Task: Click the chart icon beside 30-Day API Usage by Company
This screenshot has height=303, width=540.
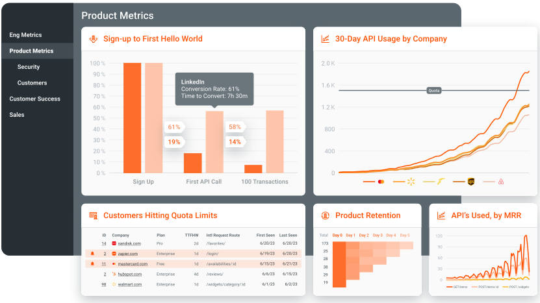Action: coord(325,39)
